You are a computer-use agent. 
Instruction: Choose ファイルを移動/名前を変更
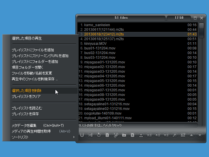pyautogui.click(x=44, y=73)
